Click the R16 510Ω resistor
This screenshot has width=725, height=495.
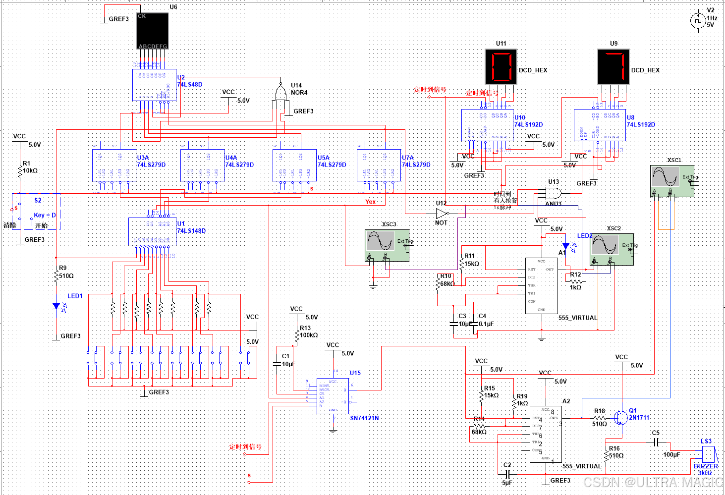click(x=606, y=456)
